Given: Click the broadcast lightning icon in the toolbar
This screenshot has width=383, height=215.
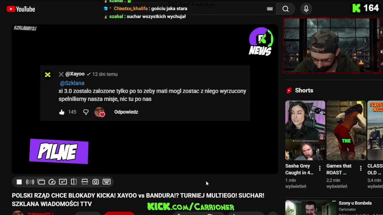Looking at the screenshot, I should click(30, 182).
